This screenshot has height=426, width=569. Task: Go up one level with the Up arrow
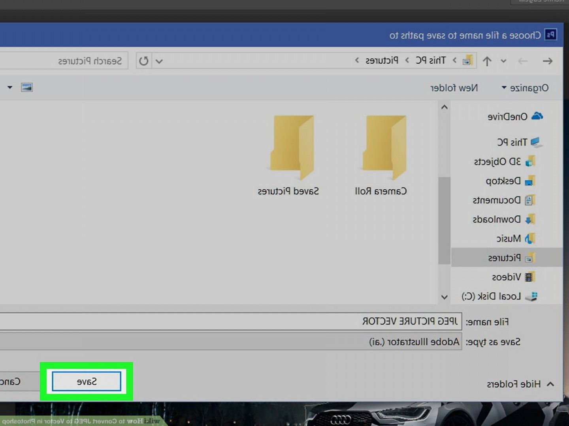(487, 61)
